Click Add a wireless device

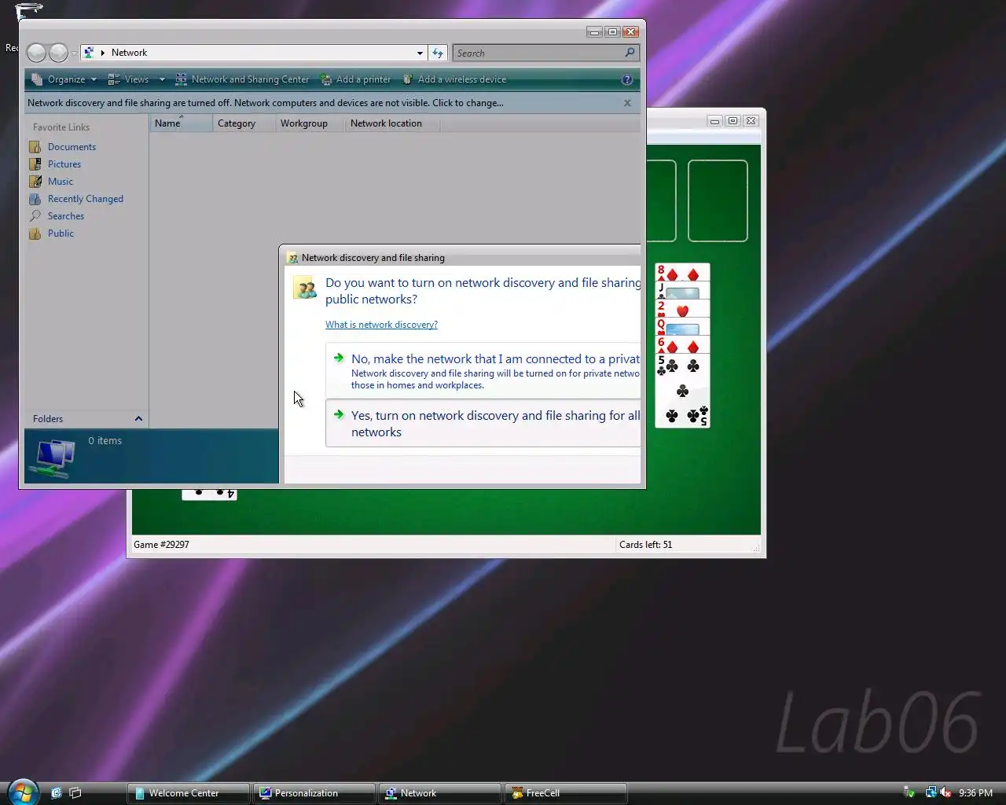pyautogui.click(x=453, y=79)
